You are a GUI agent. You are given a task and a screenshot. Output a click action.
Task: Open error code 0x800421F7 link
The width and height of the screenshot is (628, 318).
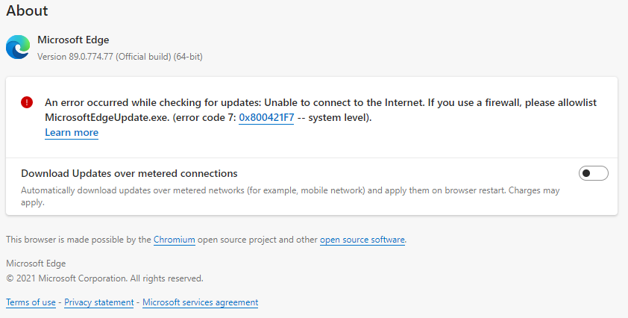[x=266, y=117]
